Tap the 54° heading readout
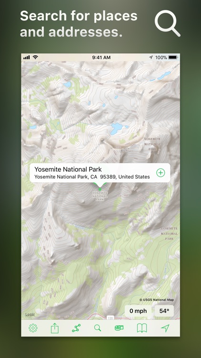 pyautogui.click(x=164, y=311)
